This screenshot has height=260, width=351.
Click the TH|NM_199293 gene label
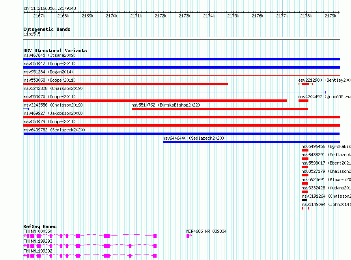38,241
